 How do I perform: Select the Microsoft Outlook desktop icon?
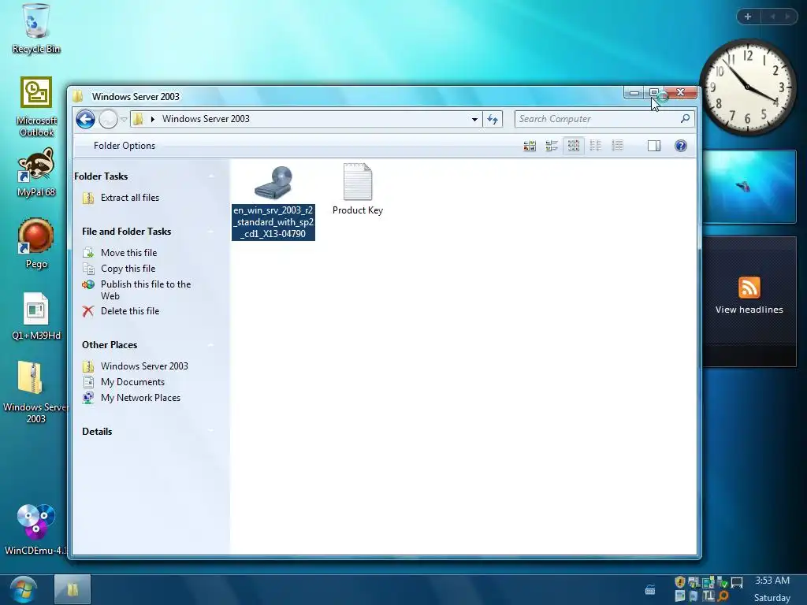pos(36,107)
